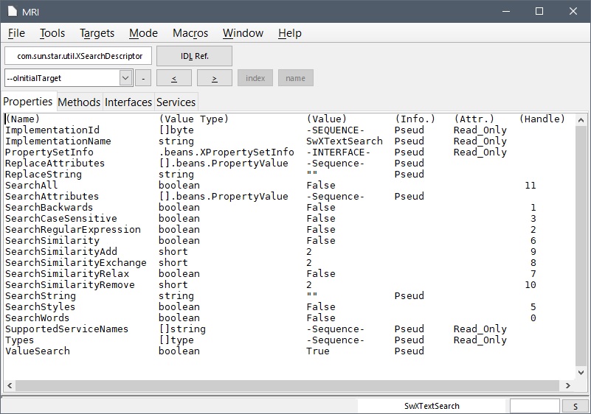Minimize the MRI window

pyautogui.click(x=506, y=11)
